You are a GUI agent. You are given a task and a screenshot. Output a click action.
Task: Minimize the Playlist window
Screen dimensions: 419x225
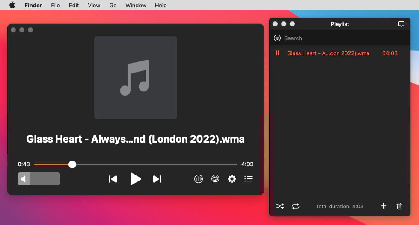(x=284, y=24)
